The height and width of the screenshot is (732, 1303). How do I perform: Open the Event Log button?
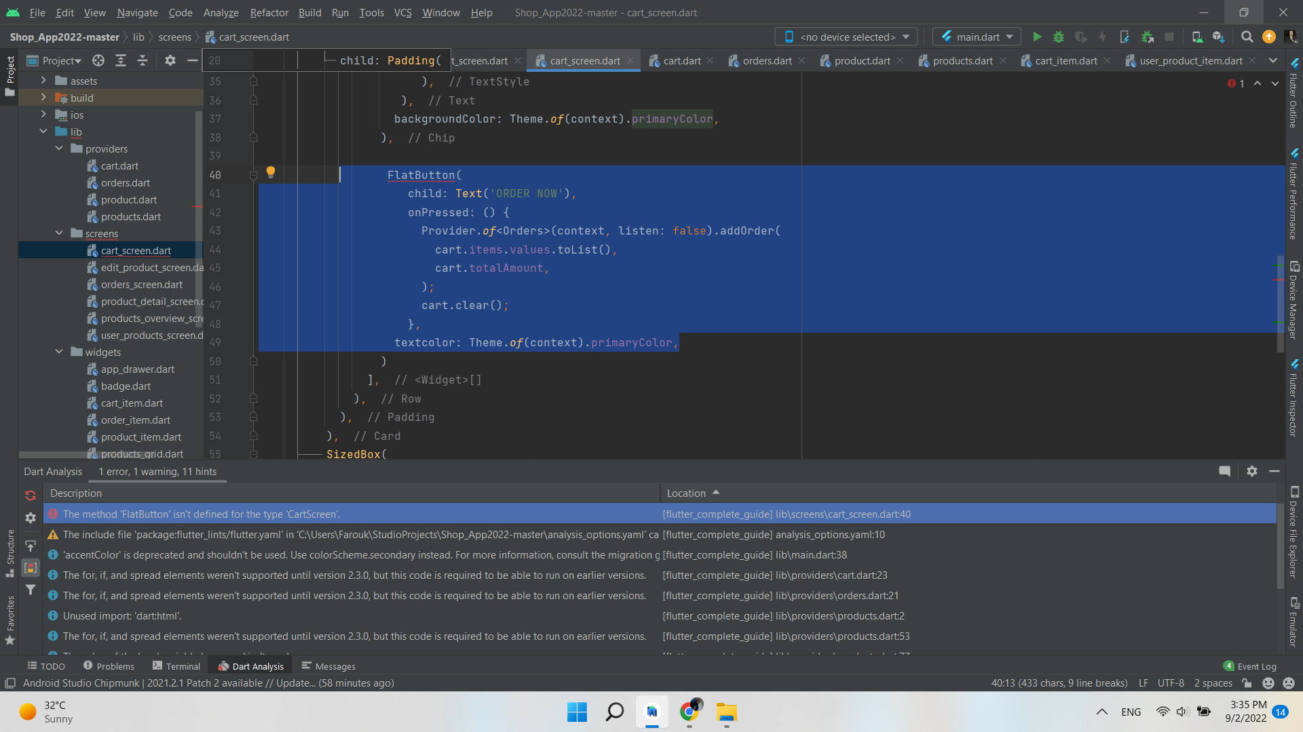coord(1250,666)
